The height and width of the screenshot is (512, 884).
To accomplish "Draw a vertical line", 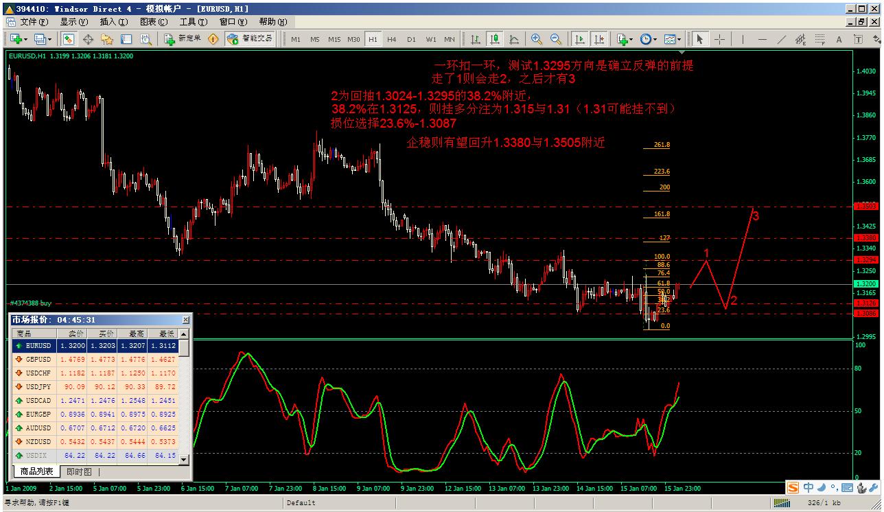I will [x=743, y=39].
